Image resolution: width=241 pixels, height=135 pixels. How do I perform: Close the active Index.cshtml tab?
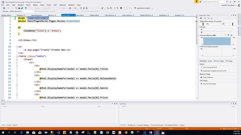coord(75,15)
